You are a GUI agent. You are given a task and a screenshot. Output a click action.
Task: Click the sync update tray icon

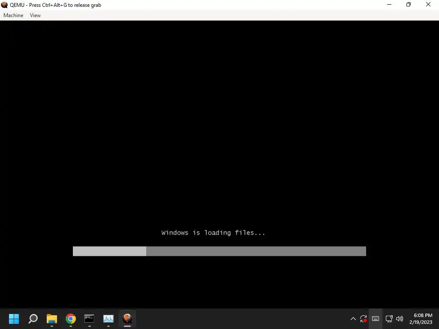point(364,319)
